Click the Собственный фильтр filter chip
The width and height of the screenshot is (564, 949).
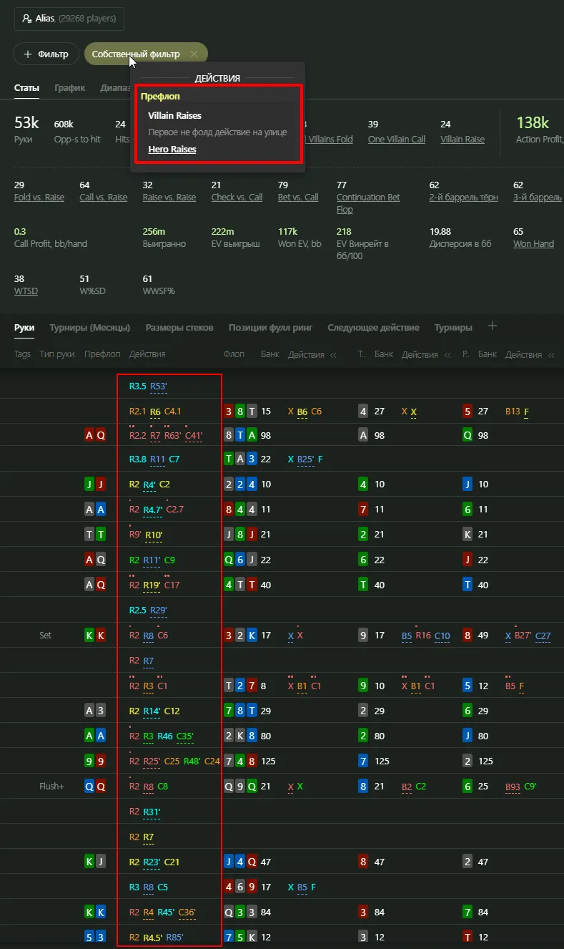click(136, 54)
